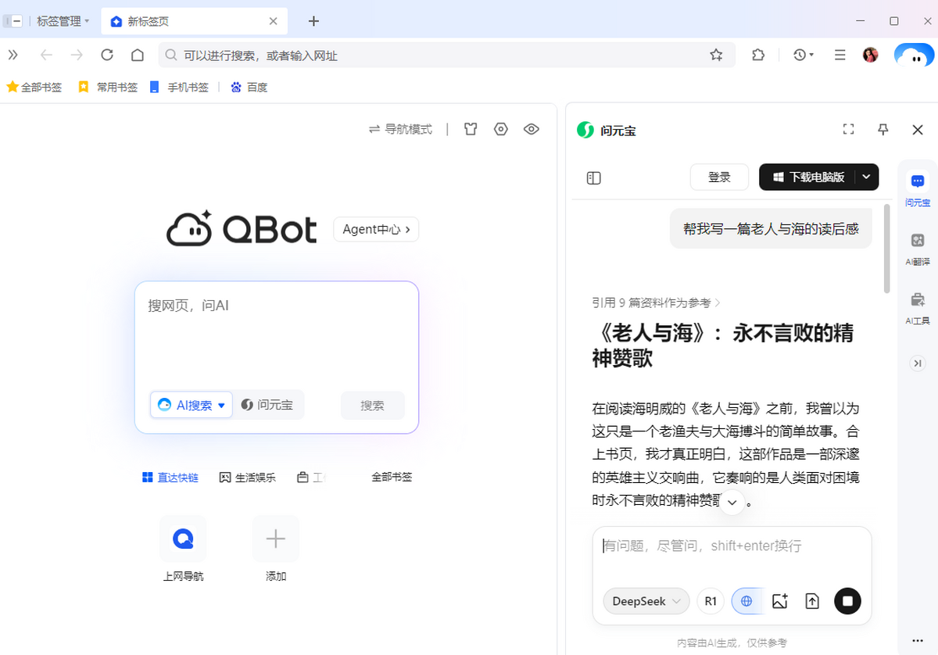Click the 登录 button

point(719,177)
